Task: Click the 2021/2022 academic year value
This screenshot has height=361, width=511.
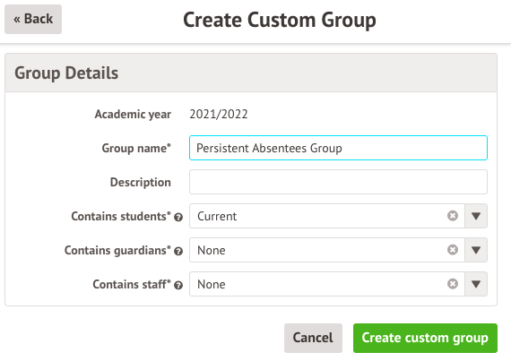Action: pos(219,114)
